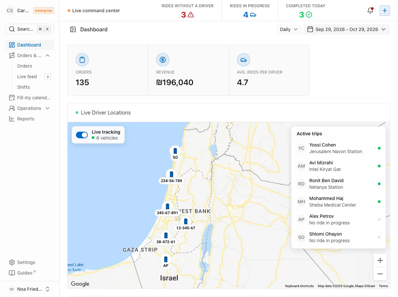Open the notifications bell
398x297 pixels.
370,11
